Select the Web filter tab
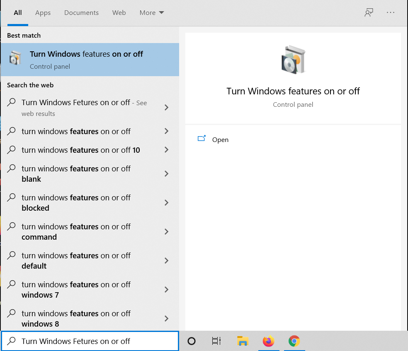 coord(119,13)
